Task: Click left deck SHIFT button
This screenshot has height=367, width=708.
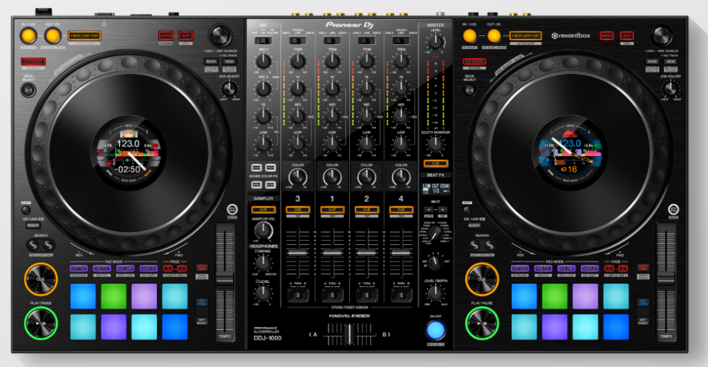Action: tap(26, 210)
